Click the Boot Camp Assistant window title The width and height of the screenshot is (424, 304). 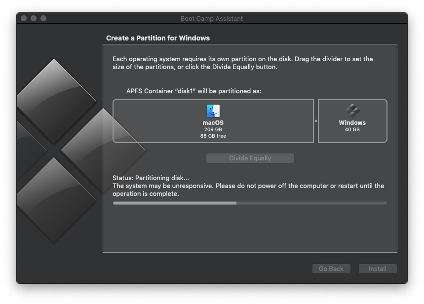(212, 18)
